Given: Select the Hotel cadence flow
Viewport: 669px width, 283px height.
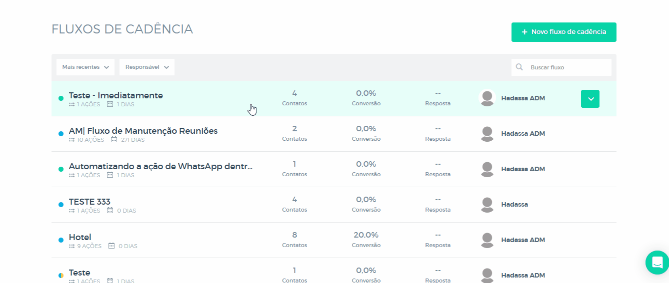Looking at the screenshot, I should [x=80, y=237].
